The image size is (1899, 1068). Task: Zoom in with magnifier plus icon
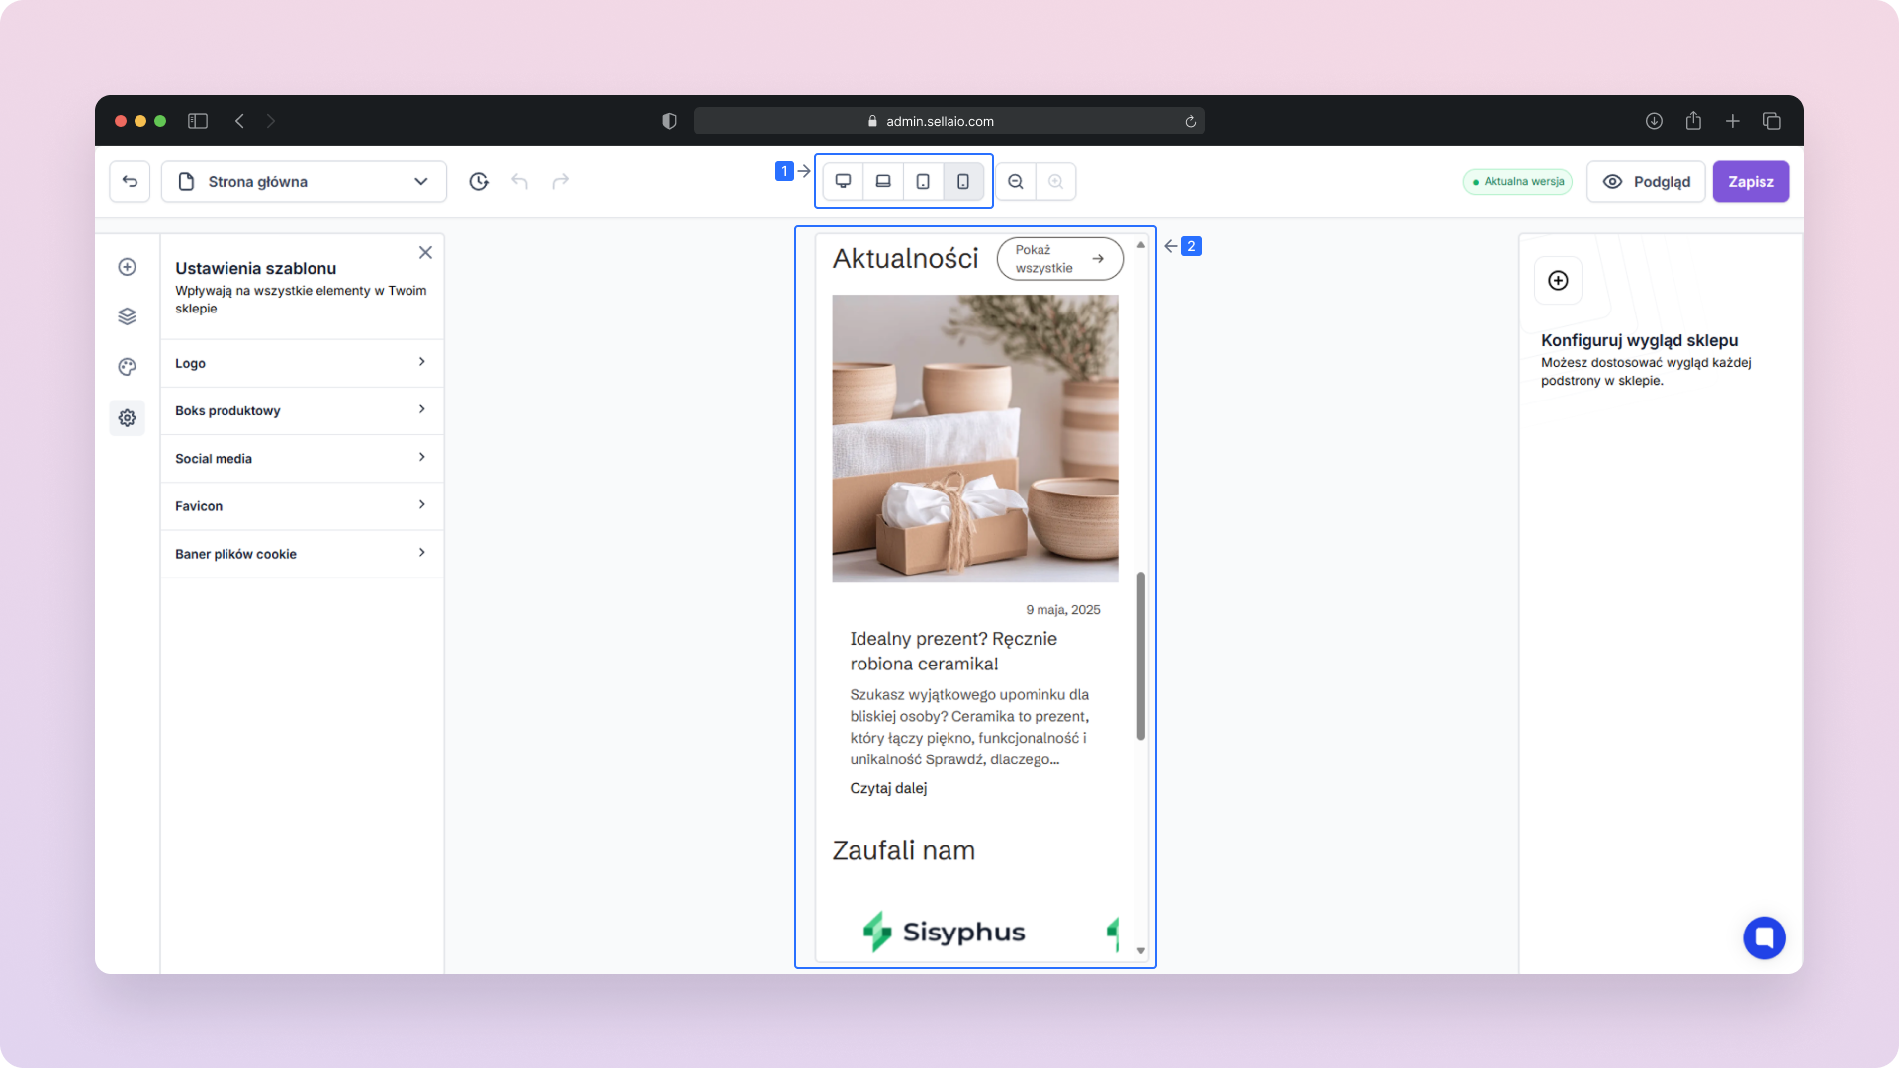[1056, 181]
